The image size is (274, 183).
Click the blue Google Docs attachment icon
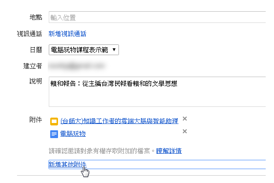click(x=54, y=134)
